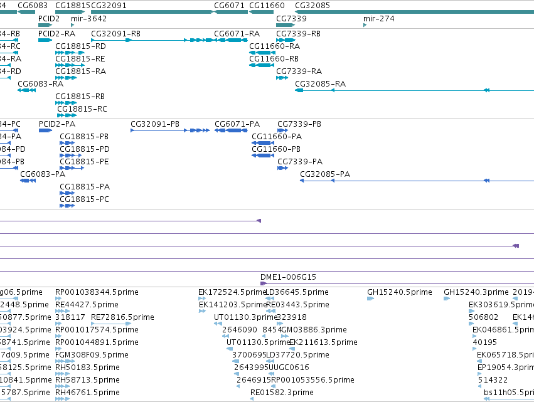Open the CG11660-RA transcript label
Viewport: 534px width, 402px height.
[x=274, y=46]
